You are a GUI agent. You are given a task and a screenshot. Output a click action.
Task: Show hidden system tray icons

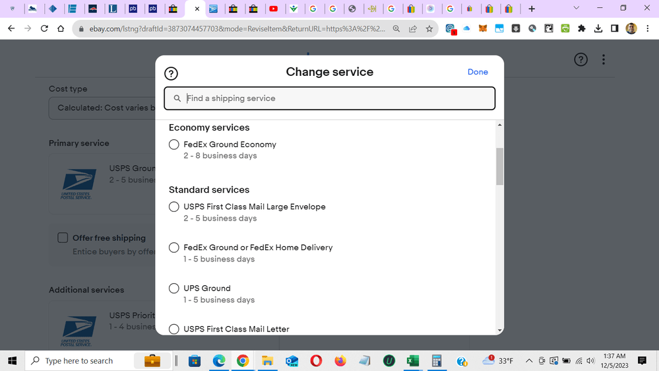(529, 361)
